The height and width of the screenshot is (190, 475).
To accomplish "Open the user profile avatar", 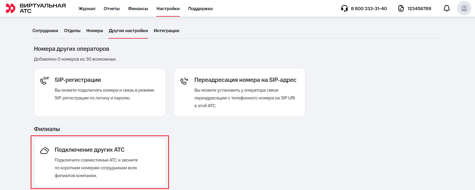I will [x=464, y=8].
